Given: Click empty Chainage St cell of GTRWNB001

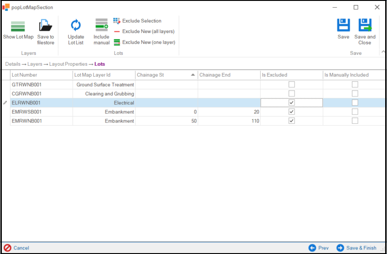Looking at the screenshot, I should tap(166, 85).
